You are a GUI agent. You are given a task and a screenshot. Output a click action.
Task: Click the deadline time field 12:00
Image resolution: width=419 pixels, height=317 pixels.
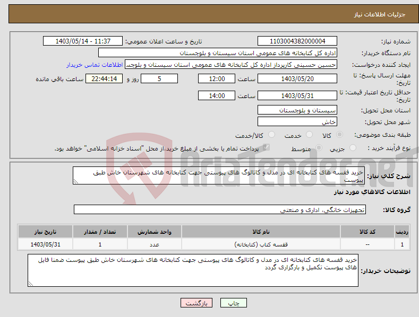coord(217,78)
